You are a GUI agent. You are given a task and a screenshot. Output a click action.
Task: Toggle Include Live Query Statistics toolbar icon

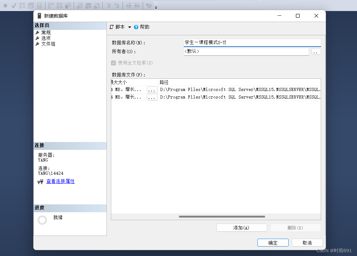[x=60, y=6]
